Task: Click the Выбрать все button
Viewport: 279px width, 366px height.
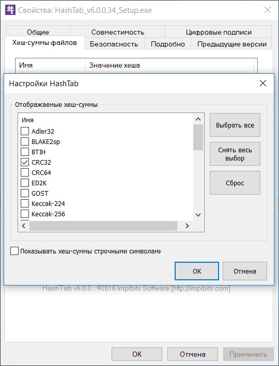Action: pos(235,125)
